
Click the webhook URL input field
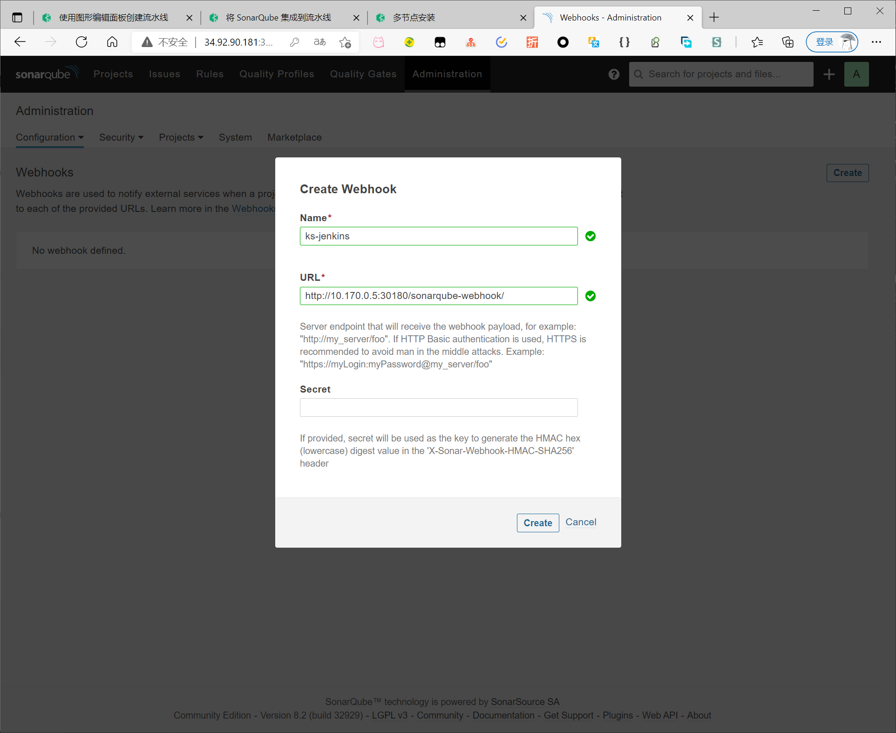click(438, 296)
